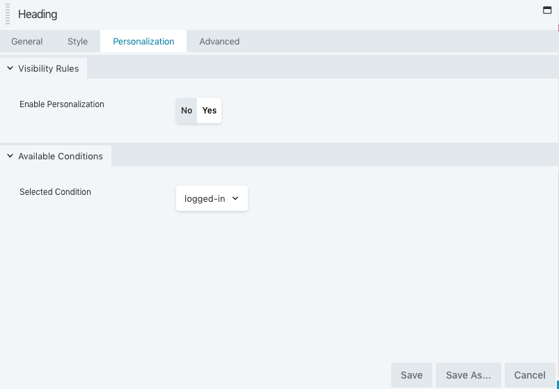Screen dimensions: 559x389
Task: Go to the Advanced tab
Action: pos(219,41)
